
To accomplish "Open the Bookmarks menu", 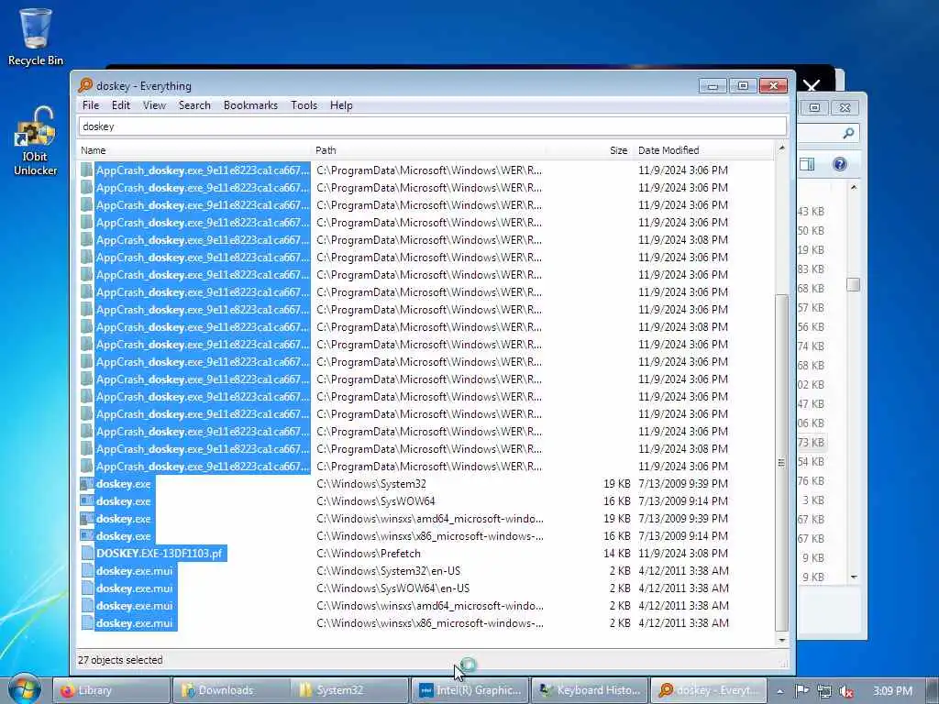I will pos(250,105).
